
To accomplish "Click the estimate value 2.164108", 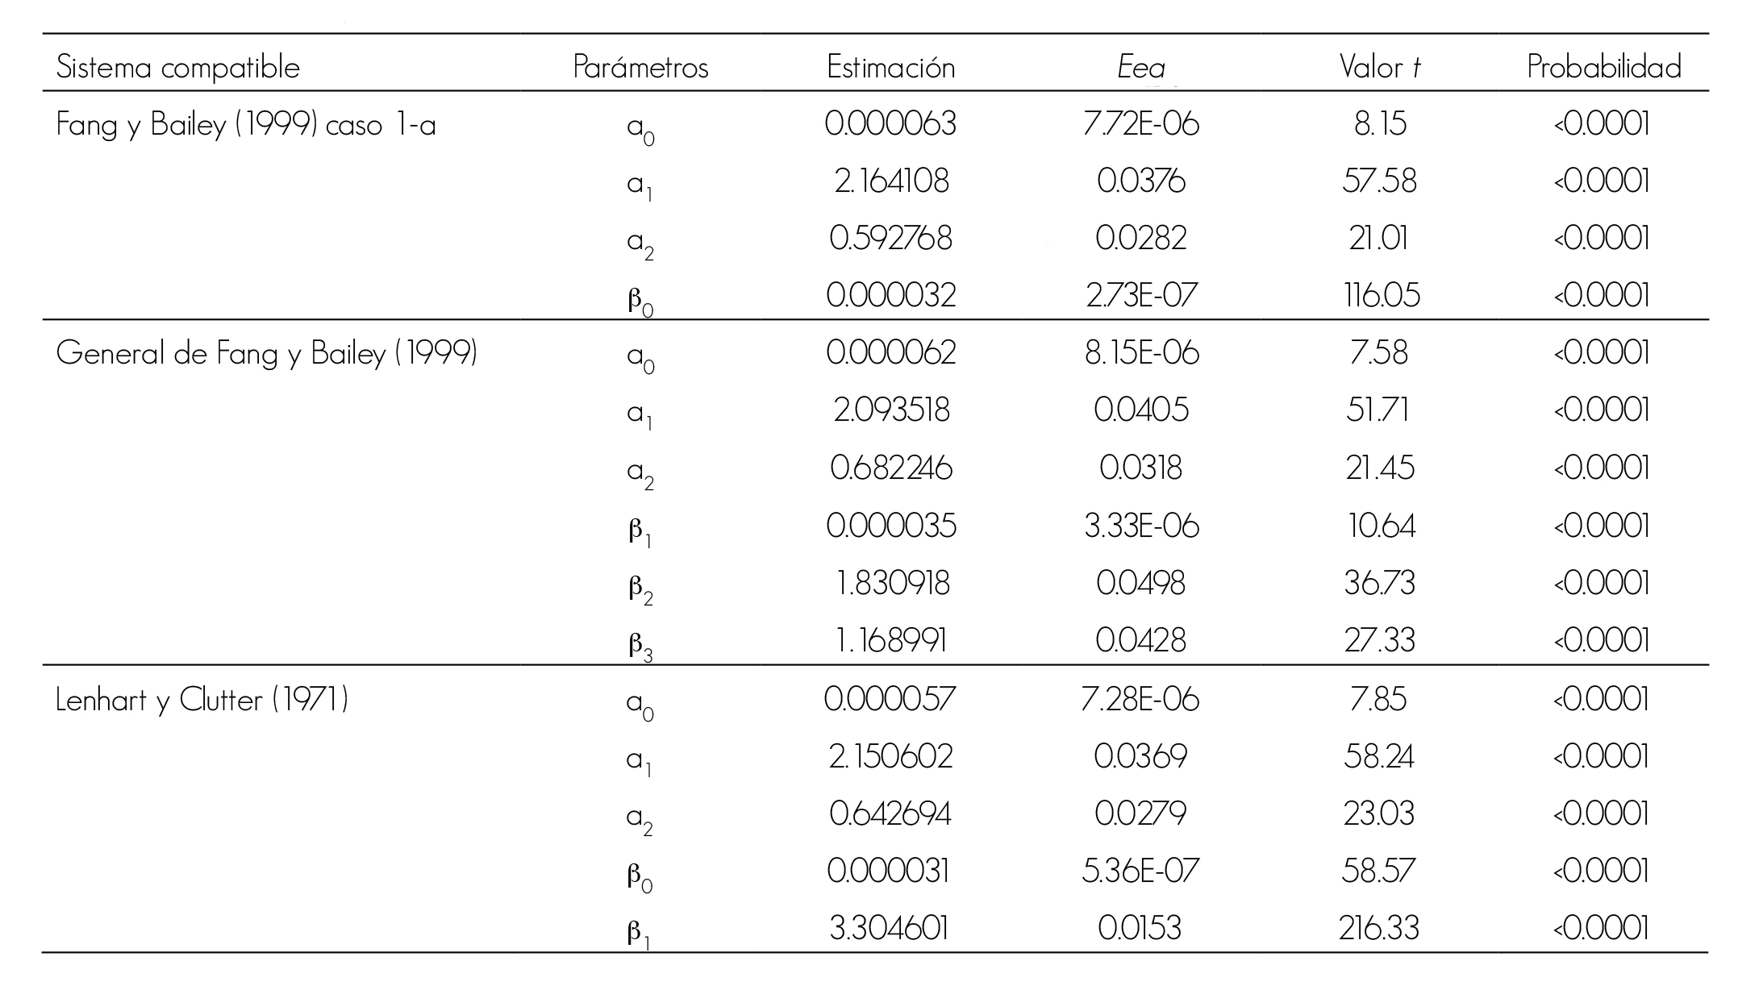I will pyautogui.click(x=890, y=181).
